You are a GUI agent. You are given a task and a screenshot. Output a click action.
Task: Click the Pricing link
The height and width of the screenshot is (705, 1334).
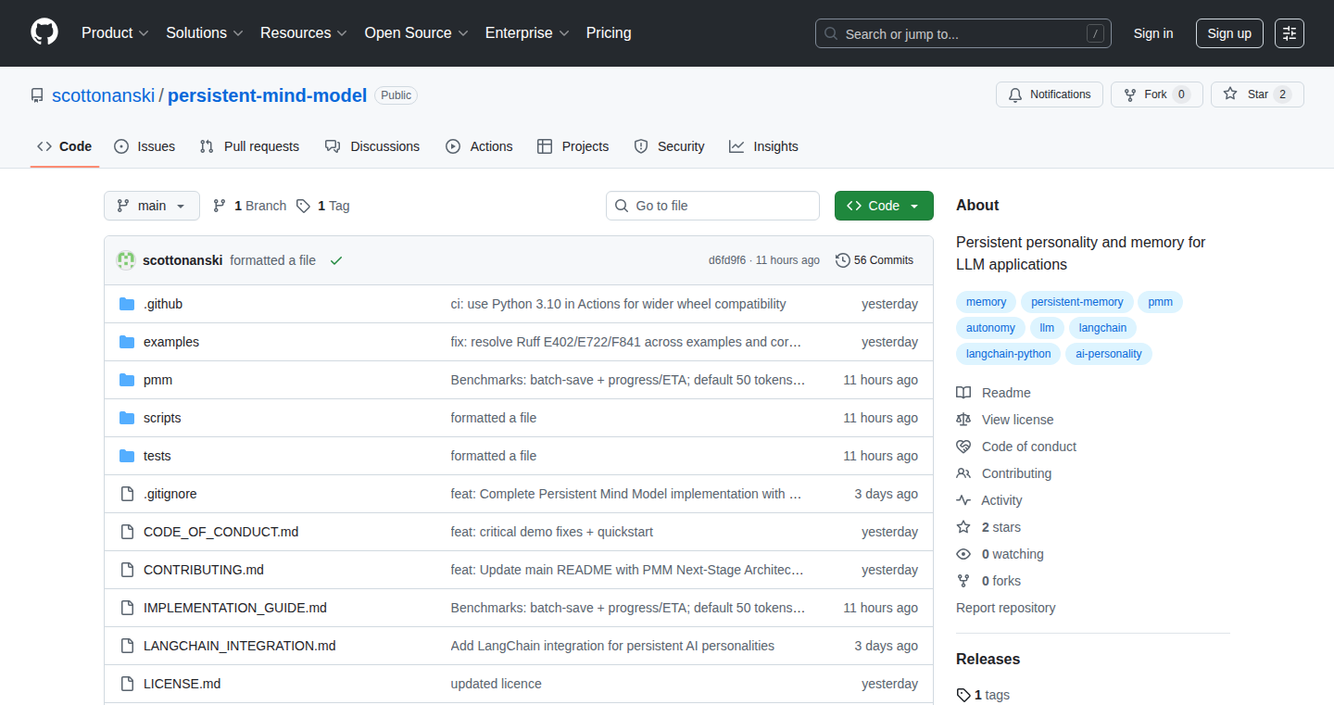pyautogui.click(x=609, y=33)
